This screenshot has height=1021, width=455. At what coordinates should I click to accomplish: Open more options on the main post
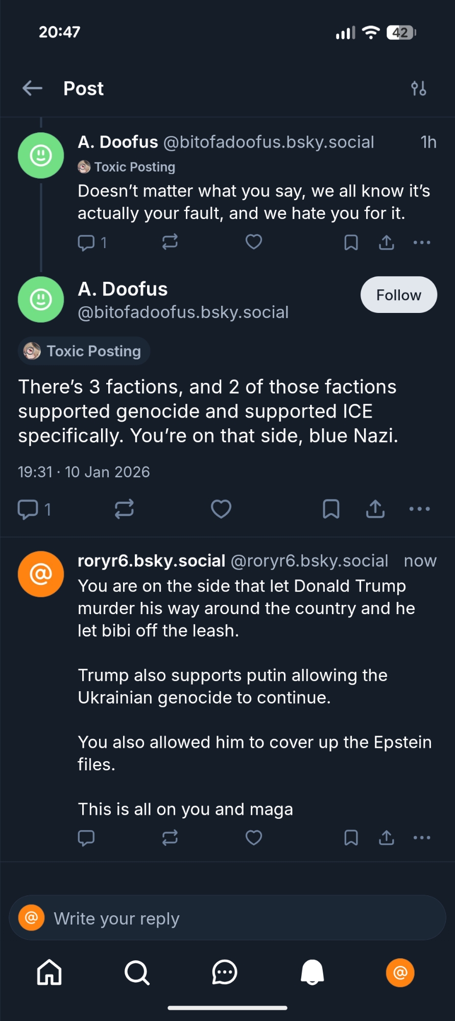pyautogui.click(x=420, y=509)
